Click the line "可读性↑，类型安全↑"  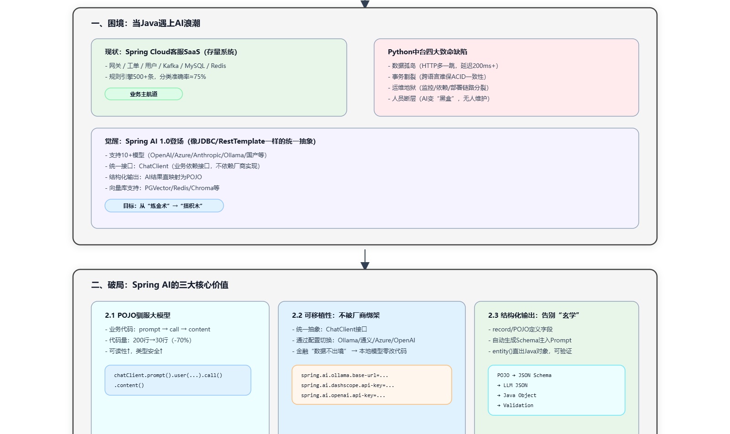(x=134, y=351)
